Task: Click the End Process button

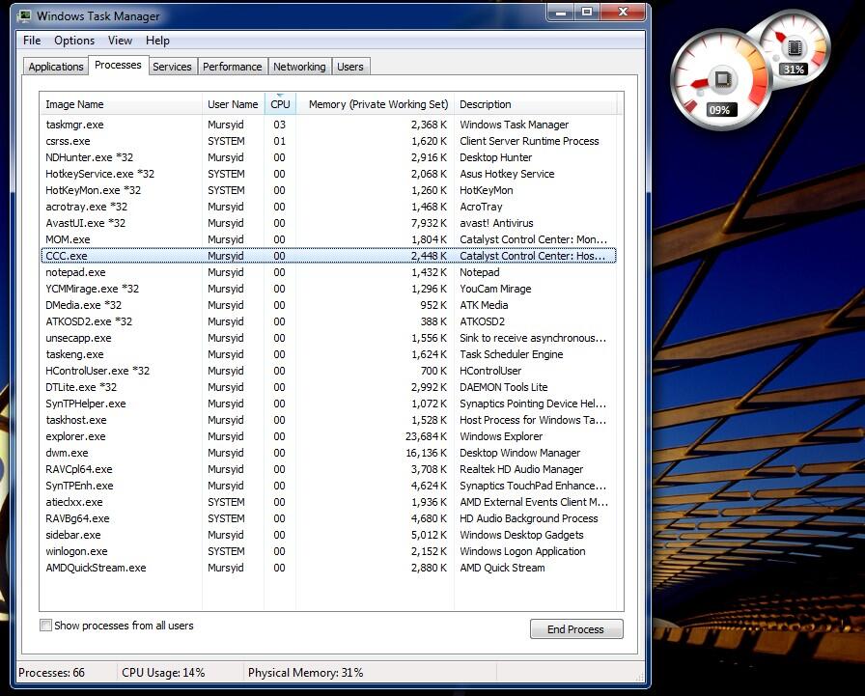Action: [x=576, y=629]
